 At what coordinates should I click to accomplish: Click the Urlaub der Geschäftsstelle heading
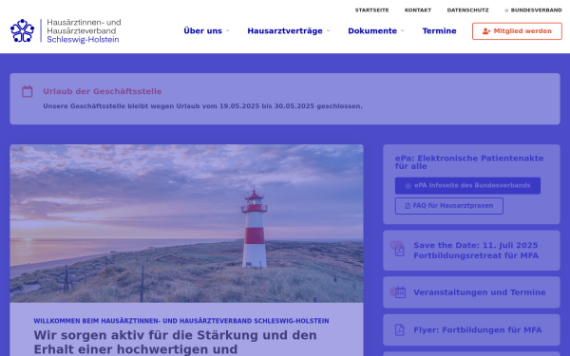coord(103,91)
